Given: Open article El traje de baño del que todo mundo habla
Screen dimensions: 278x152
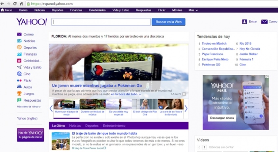Looking at the screenshot, I should coord(104,133).
